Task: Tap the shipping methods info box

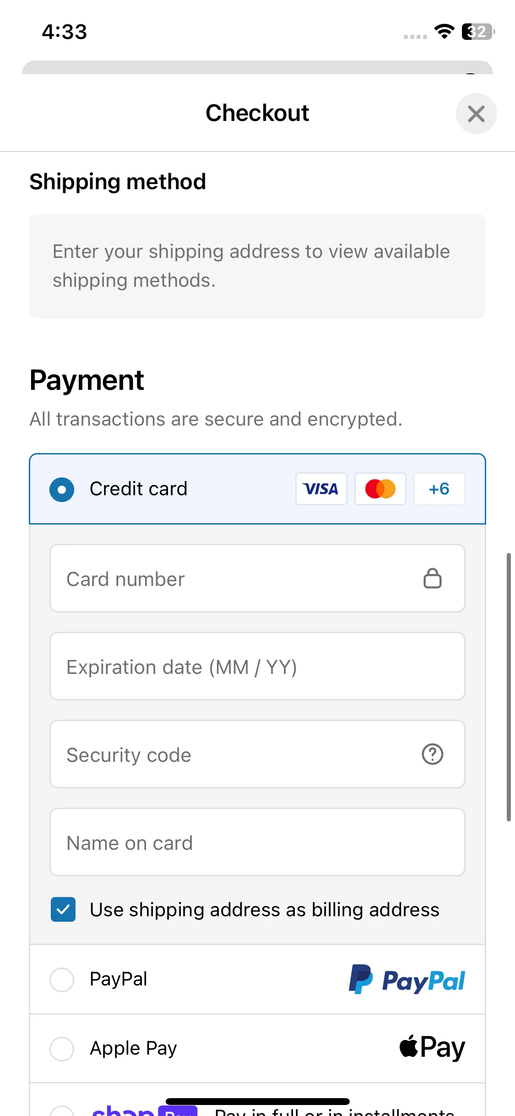Action: (257, 266)
